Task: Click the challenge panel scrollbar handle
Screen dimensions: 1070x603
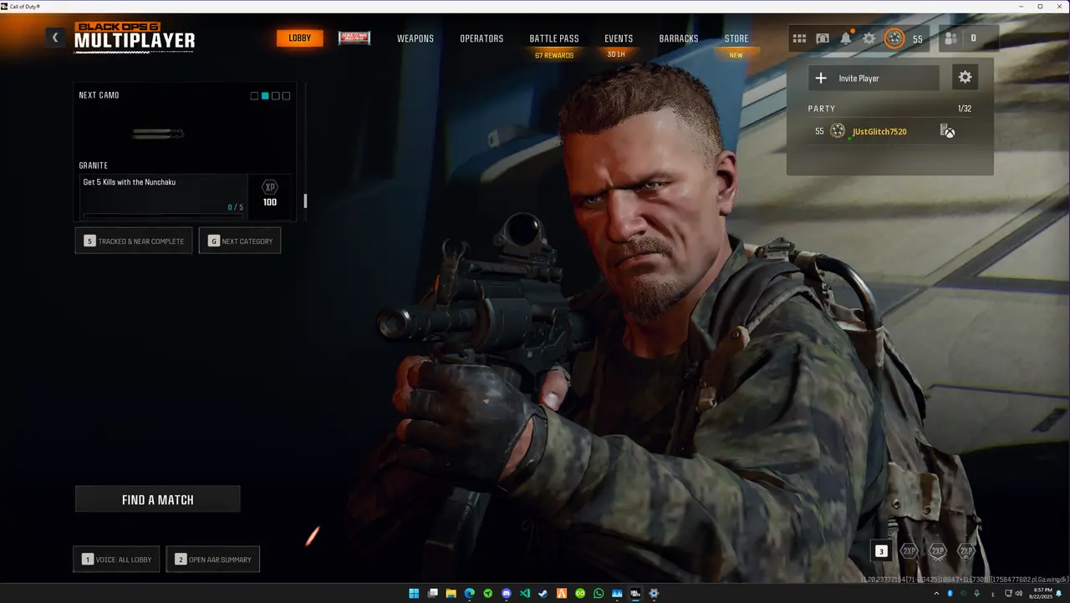Action: coord(305,200)
